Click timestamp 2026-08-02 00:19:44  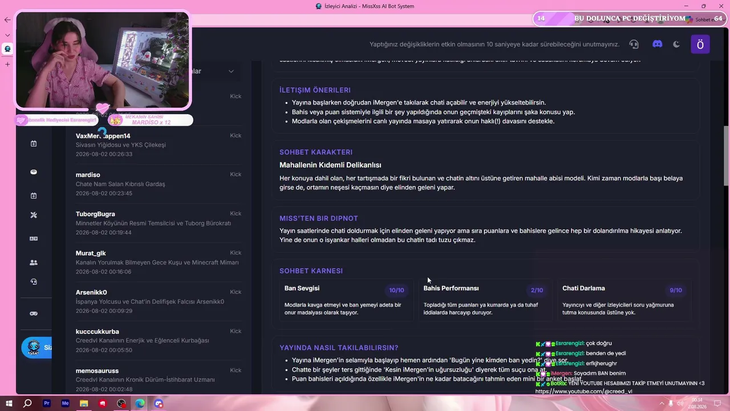pyautogui.click(x=104, y=232)
